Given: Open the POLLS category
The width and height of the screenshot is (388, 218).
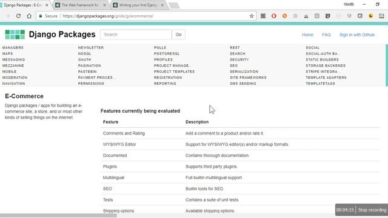Looking at the screenshot, I should (x=160, y=48).
